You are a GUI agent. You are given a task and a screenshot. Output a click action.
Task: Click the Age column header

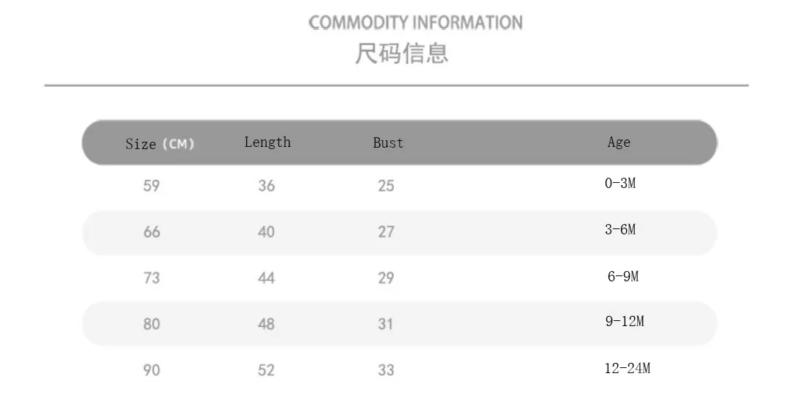click(619, 143)
